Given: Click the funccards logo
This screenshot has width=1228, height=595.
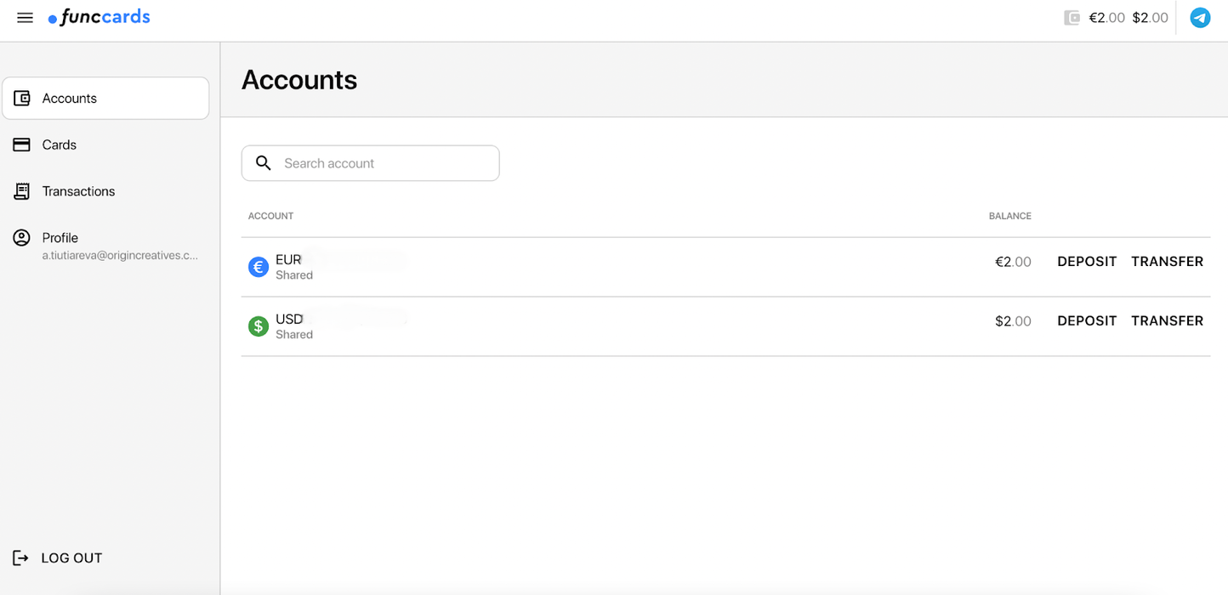Looking at the screenshot, I should pos(99,17).
